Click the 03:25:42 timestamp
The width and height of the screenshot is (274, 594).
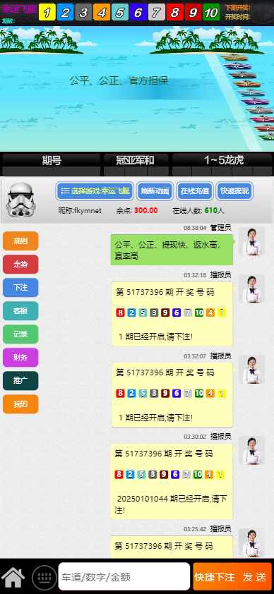tap(195, 529)
